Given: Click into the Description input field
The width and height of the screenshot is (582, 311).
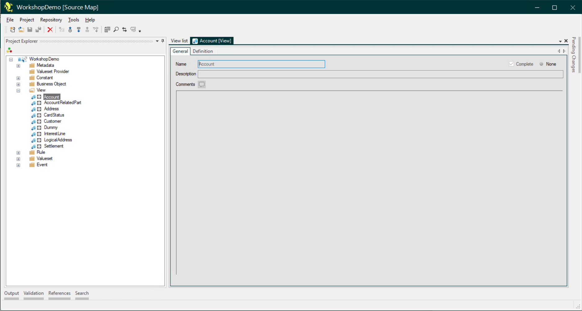Looking at the screenshot, I should tap(380, 74).
